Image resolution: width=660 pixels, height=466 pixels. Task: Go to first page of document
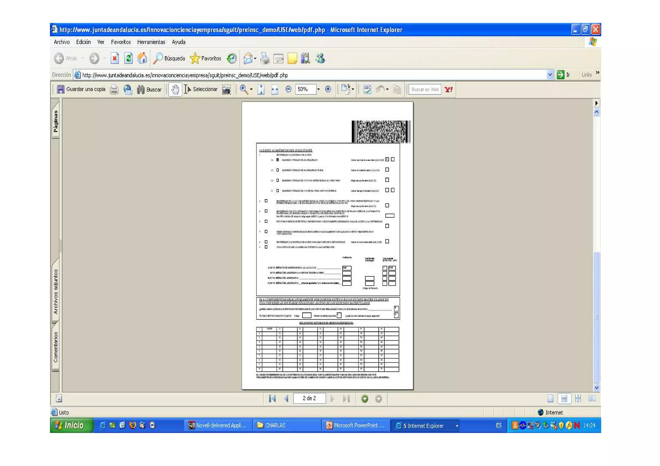point(272,399)
